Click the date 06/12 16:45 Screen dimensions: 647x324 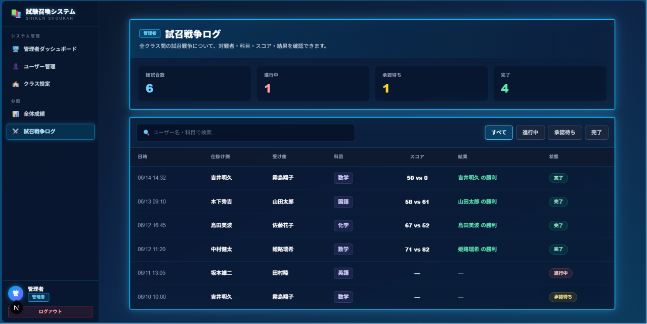152,225
